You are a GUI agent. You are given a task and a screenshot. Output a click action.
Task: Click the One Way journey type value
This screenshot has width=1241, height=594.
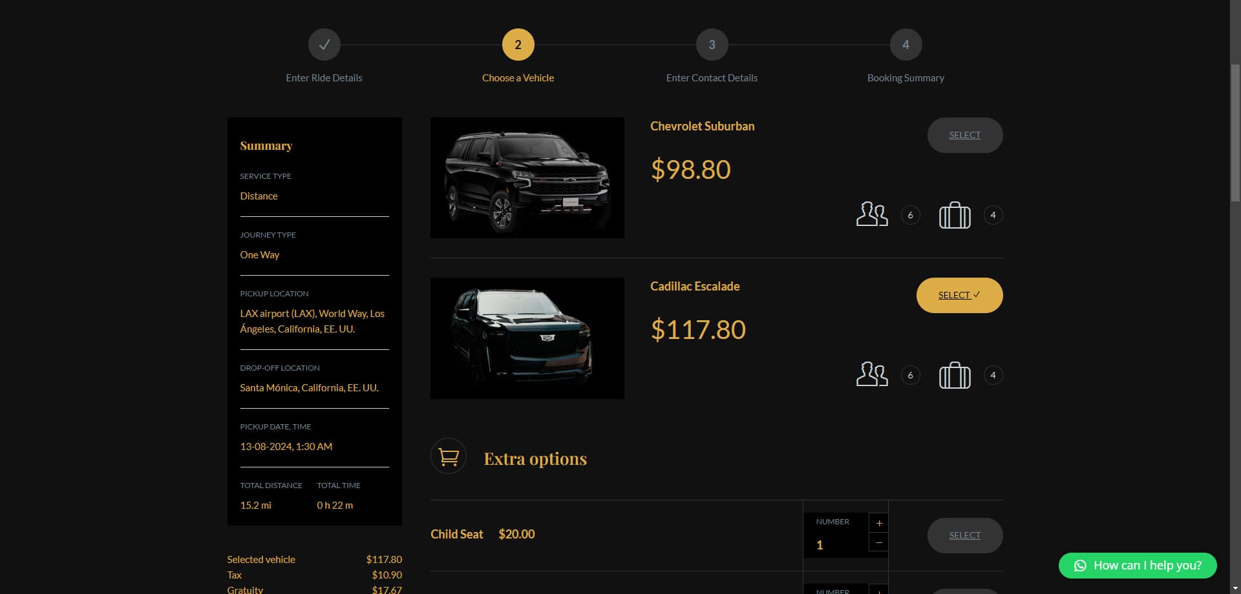tap(260, 255)
